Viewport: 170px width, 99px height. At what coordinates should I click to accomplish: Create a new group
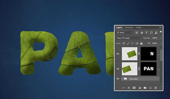(x=145, y=88)
